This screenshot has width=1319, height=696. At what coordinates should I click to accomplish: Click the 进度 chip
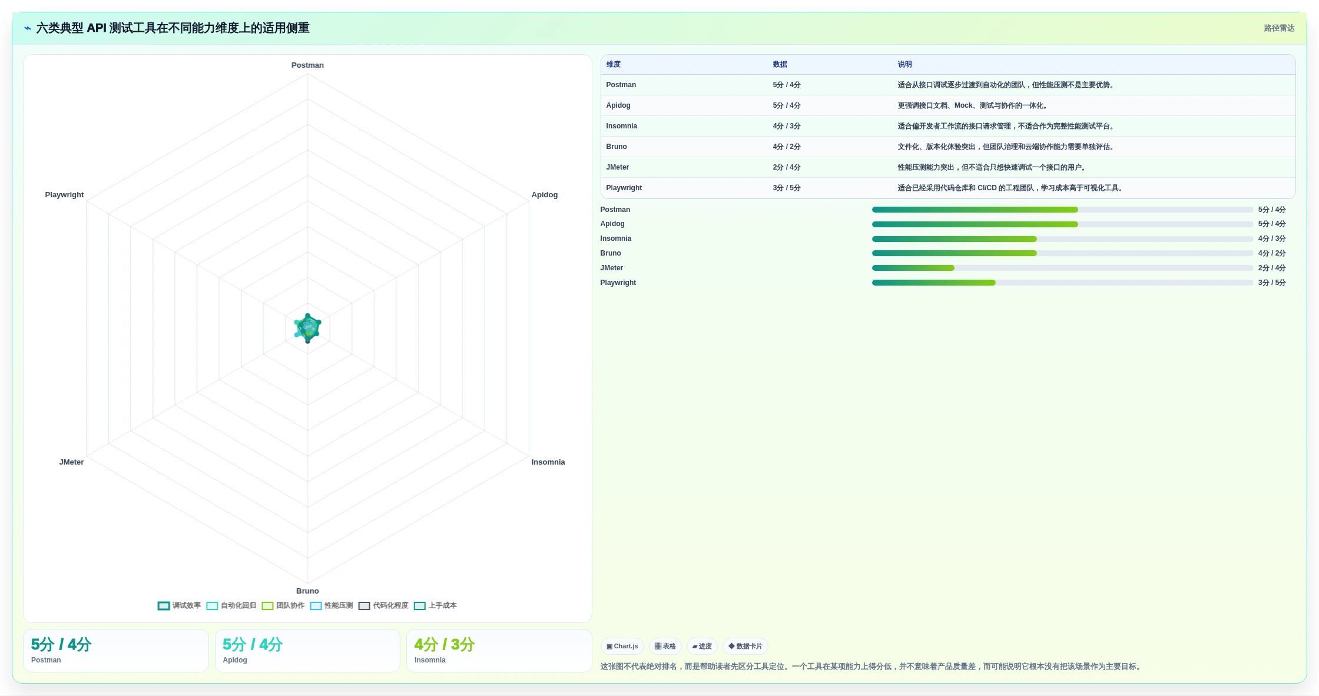click(x=702, y=646)
